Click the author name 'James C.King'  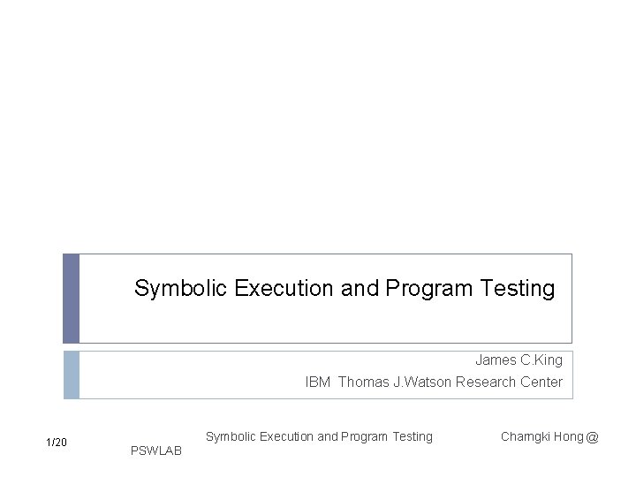pos(519,360)
